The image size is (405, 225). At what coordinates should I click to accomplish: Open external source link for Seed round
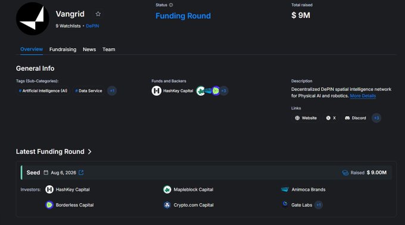tap(81, 173)
